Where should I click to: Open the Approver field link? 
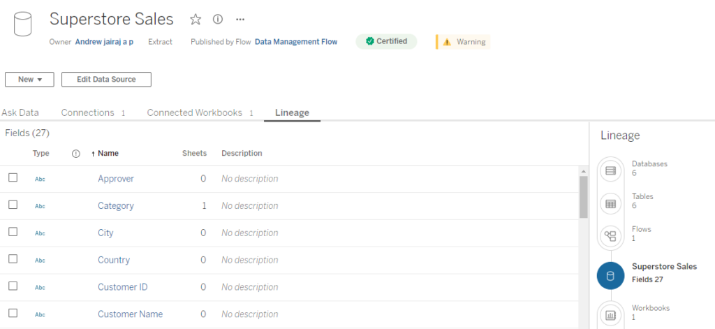[116, 178]
